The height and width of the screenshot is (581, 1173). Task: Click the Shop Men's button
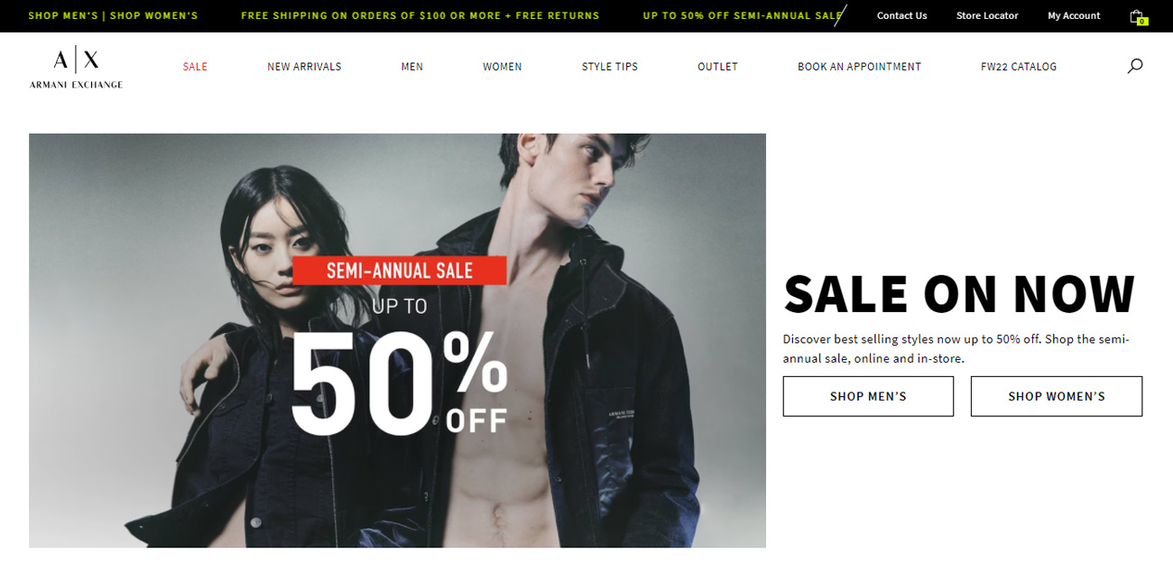click(x=868, y=396)
